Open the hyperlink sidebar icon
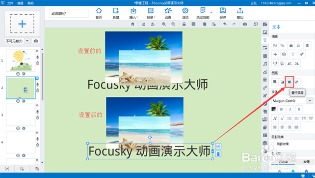 pos(265,88)
